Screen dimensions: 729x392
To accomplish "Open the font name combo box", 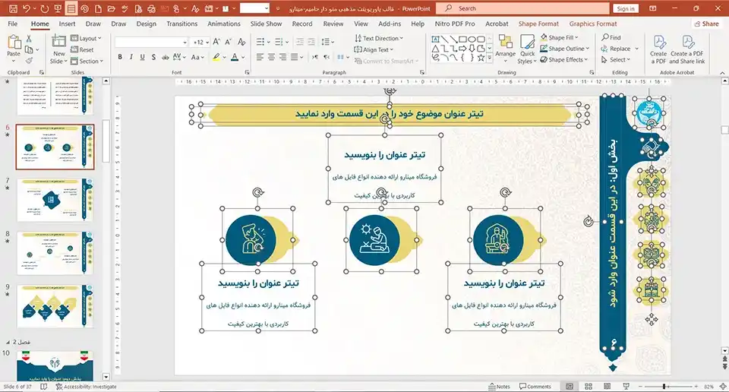I will pos(151,43).
